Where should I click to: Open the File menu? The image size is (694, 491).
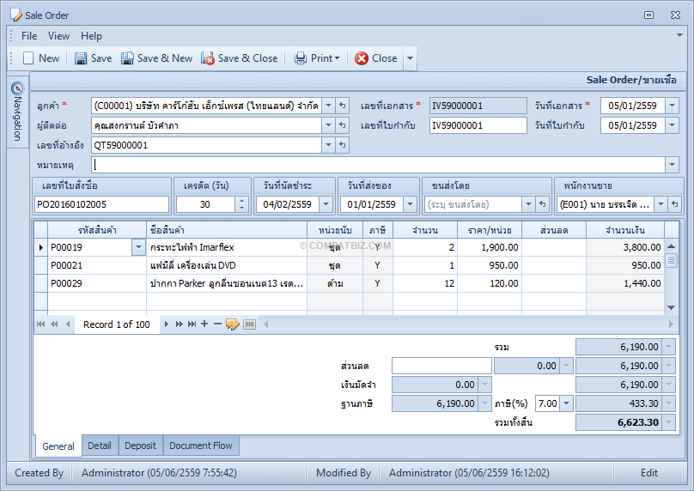(x=29, y=36)
